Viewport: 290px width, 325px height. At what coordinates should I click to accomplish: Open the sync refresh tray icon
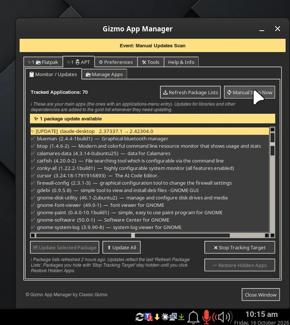(x=139, y=317)
